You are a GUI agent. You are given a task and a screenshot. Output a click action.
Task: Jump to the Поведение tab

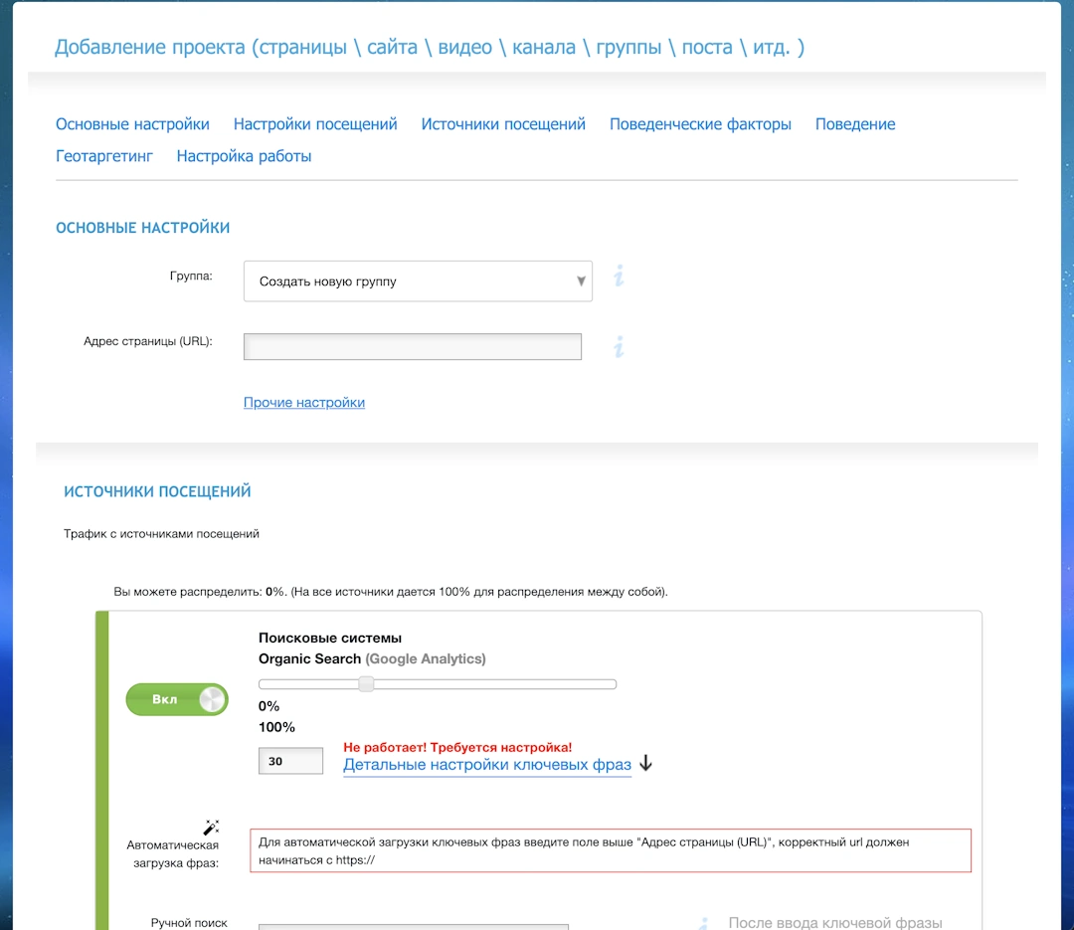(x=855, y=124)
